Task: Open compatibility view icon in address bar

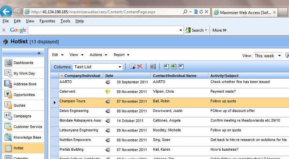Action: (x=196, y=12)
